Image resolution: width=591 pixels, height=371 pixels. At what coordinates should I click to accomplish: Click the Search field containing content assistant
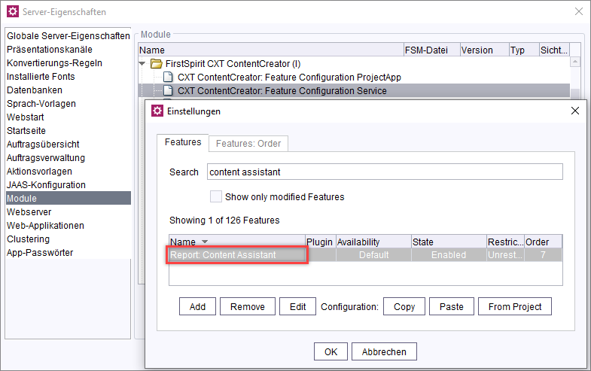(x=385, y=172)
